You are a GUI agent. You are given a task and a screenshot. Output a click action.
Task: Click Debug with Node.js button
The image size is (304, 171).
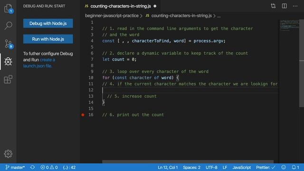coord(48,23)
